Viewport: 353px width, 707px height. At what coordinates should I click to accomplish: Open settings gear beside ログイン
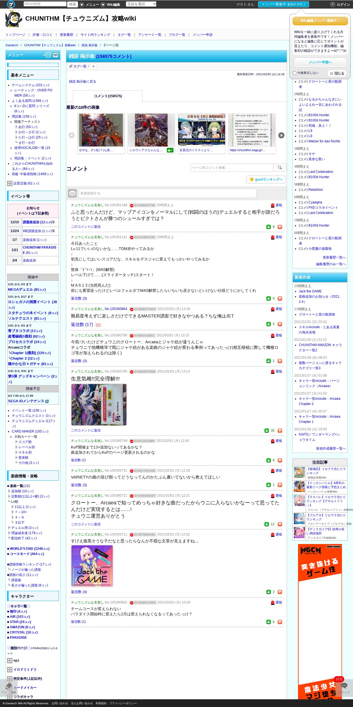pyautogui.click(x=333, y=4)
